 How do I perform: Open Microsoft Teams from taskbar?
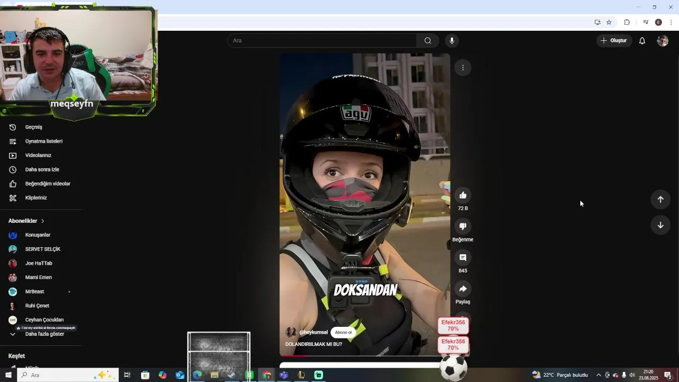[x=284, y=375]
